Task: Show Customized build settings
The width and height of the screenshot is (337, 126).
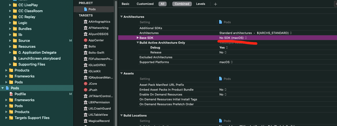Action: coord(145,4)
